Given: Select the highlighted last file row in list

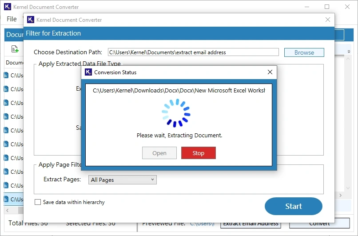Looking at the screenshot, I should tap(13, 199).
